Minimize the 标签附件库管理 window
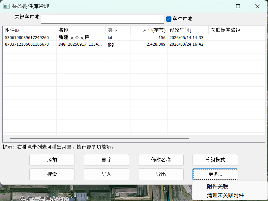 [219, 6]
